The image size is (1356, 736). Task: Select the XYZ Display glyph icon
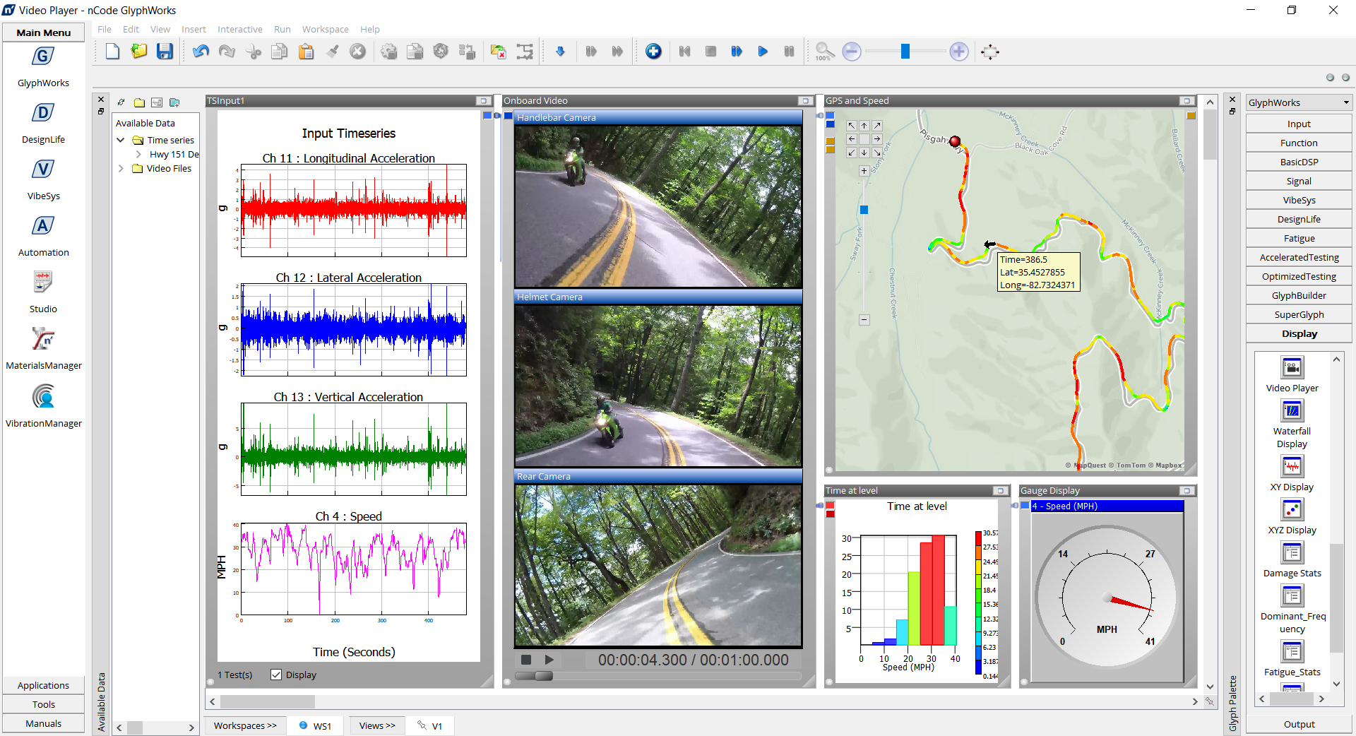click(x=1292, y=510)
